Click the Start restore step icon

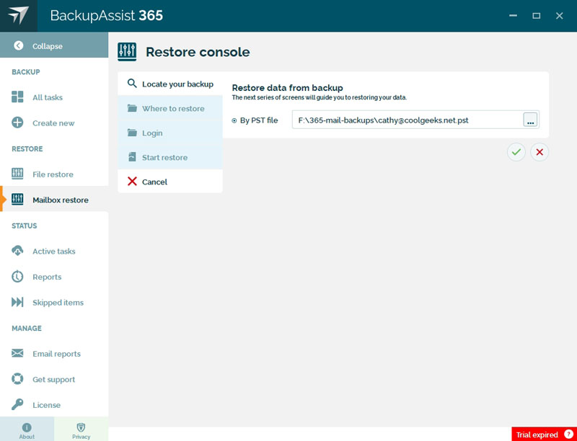click(132, 157)
